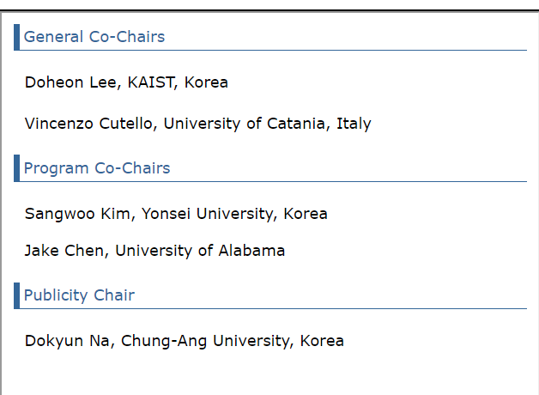Image resolution: width=539 pixels, height=395 pixels.
Task: Click Chung-Ang University text
Action: click(205, 341)
